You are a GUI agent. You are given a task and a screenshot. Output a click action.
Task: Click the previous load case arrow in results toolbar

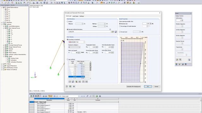82,96
